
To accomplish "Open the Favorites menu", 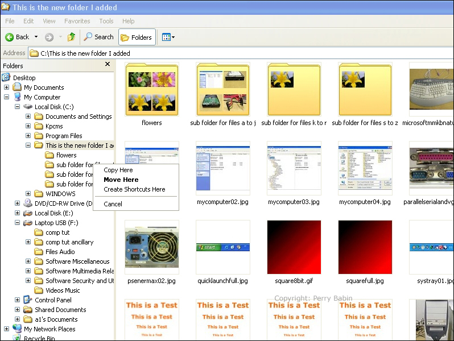I will [x=77, y=21].
